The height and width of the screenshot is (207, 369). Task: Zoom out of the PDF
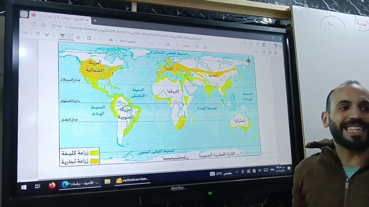click(x=152, y=43)
